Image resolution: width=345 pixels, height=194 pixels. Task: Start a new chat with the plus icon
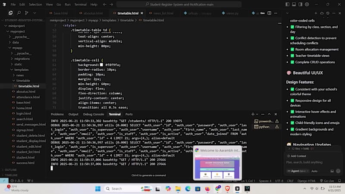coord(316,13)
